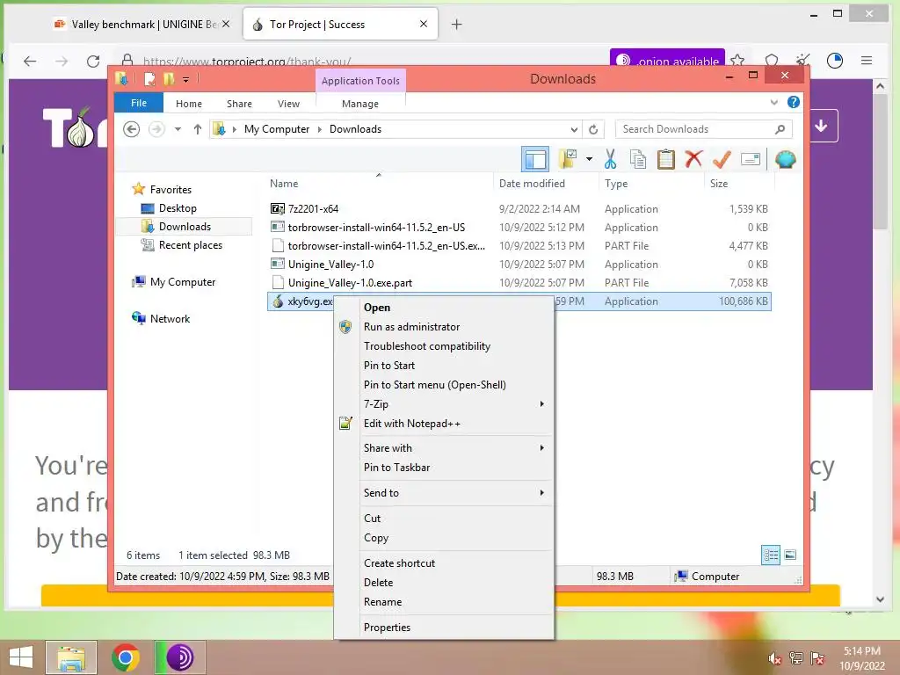This screenshot has height=675, width=900.
Task: Choose Edit with Notepad++
Action: tap(411, 424)
